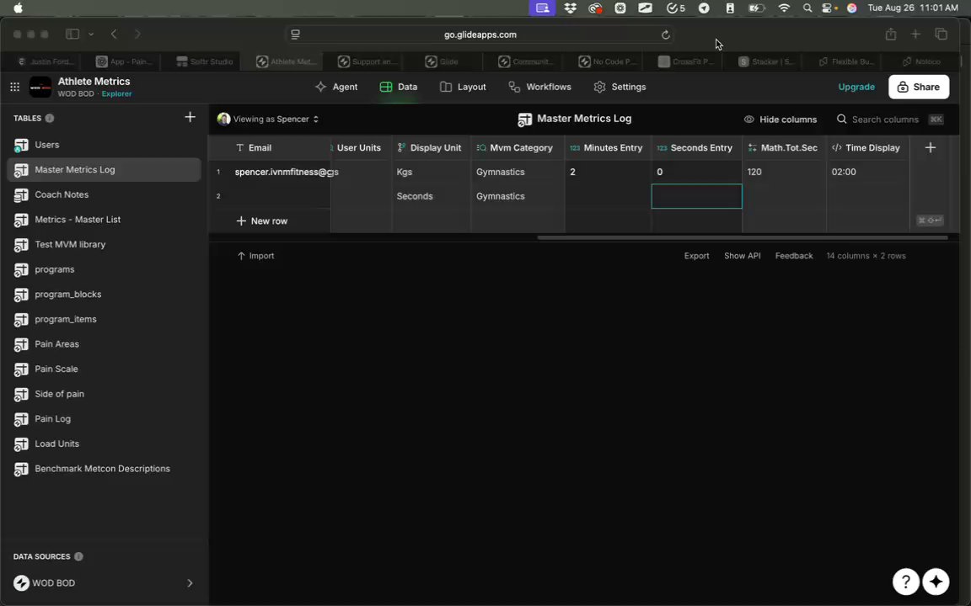Click Show API
Viewport: 971px width, 606px height.
click(x=742, y=255)
